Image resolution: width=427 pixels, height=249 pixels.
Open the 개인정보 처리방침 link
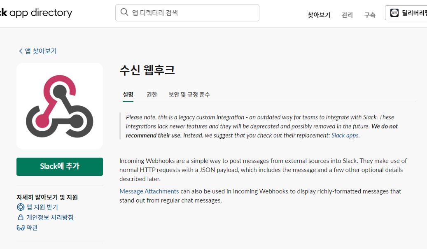[x=50, y=217]
